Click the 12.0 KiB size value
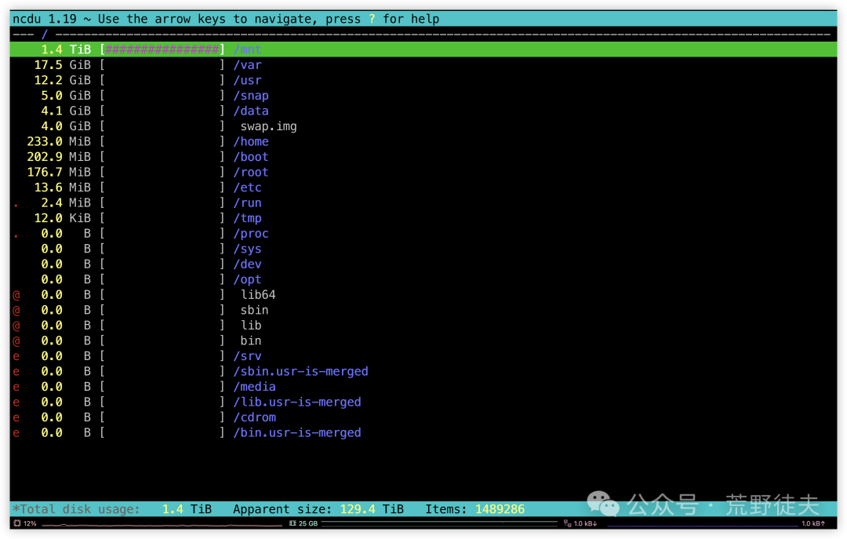This screenshot has width=847, height=539. [x=62, y=218]
